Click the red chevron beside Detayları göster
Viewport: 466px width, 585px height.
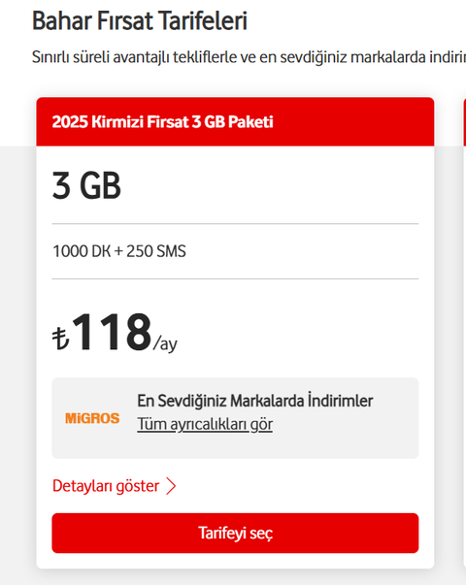171,486
